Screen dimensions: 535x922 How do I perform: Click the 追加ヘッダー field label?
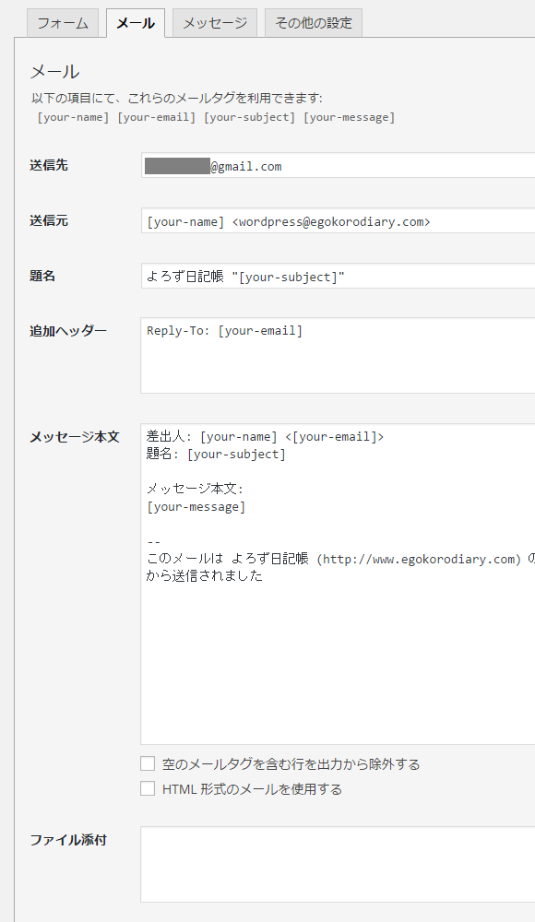pos(68,331)
